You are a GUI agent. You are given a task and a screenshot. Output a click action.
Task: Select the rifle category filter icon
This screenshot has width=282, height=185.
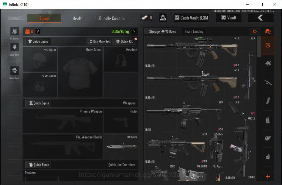coord(268,83)
